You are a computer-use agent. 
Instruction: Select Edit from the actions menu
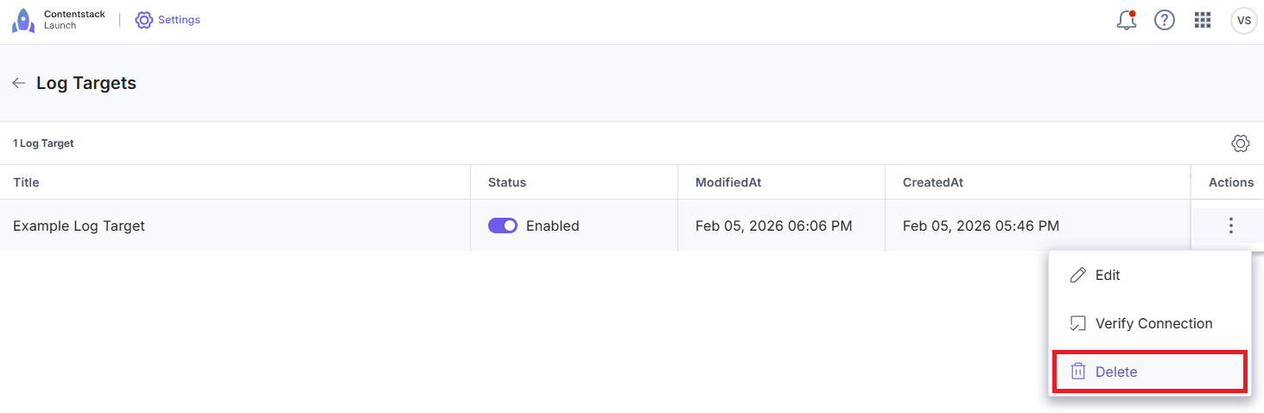1107,276
